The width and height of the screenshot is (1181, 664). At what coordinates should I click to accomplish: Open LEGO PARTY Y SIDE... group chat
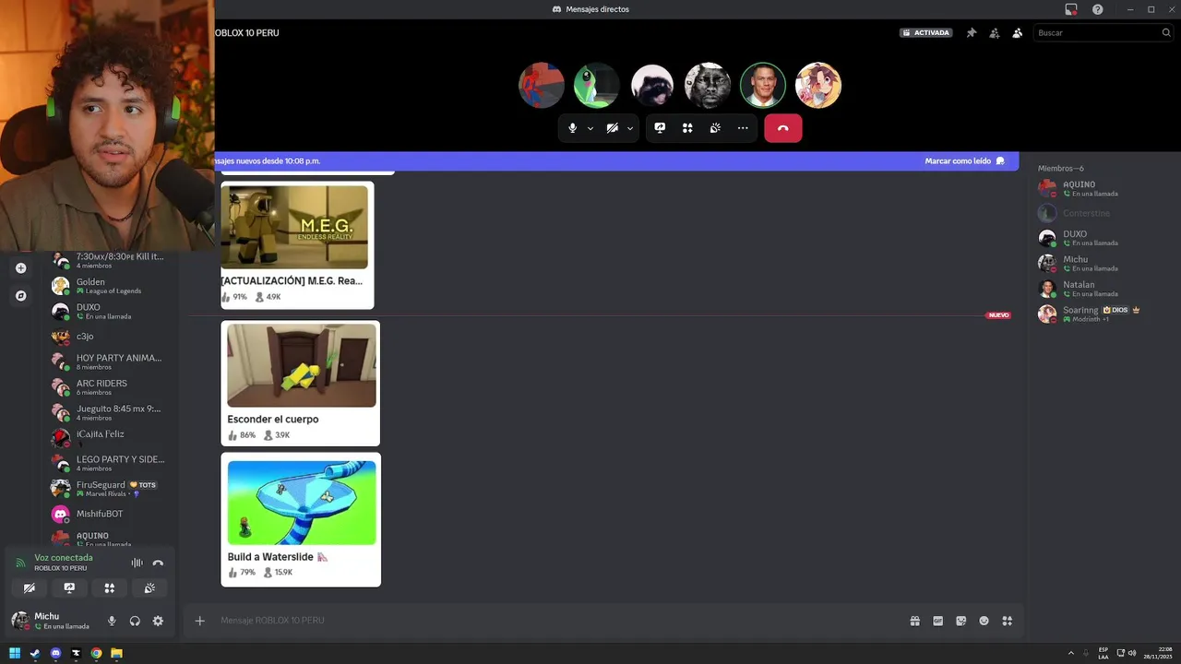pos(111,463)
